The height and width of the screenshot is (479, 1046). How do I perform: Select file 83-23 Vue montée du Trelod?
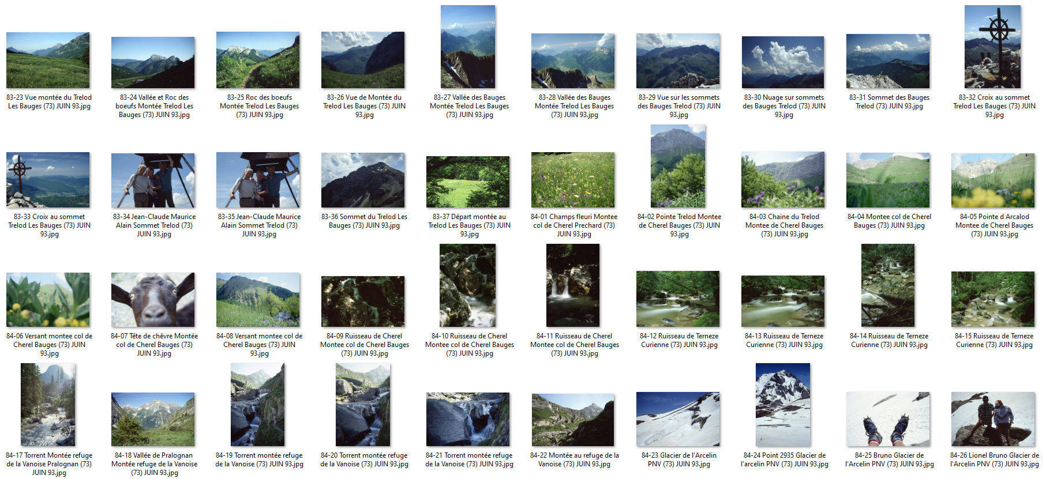pos(48,61)
